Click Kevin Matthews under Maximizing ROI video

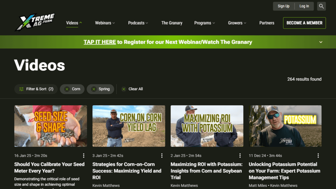[184, 186]
